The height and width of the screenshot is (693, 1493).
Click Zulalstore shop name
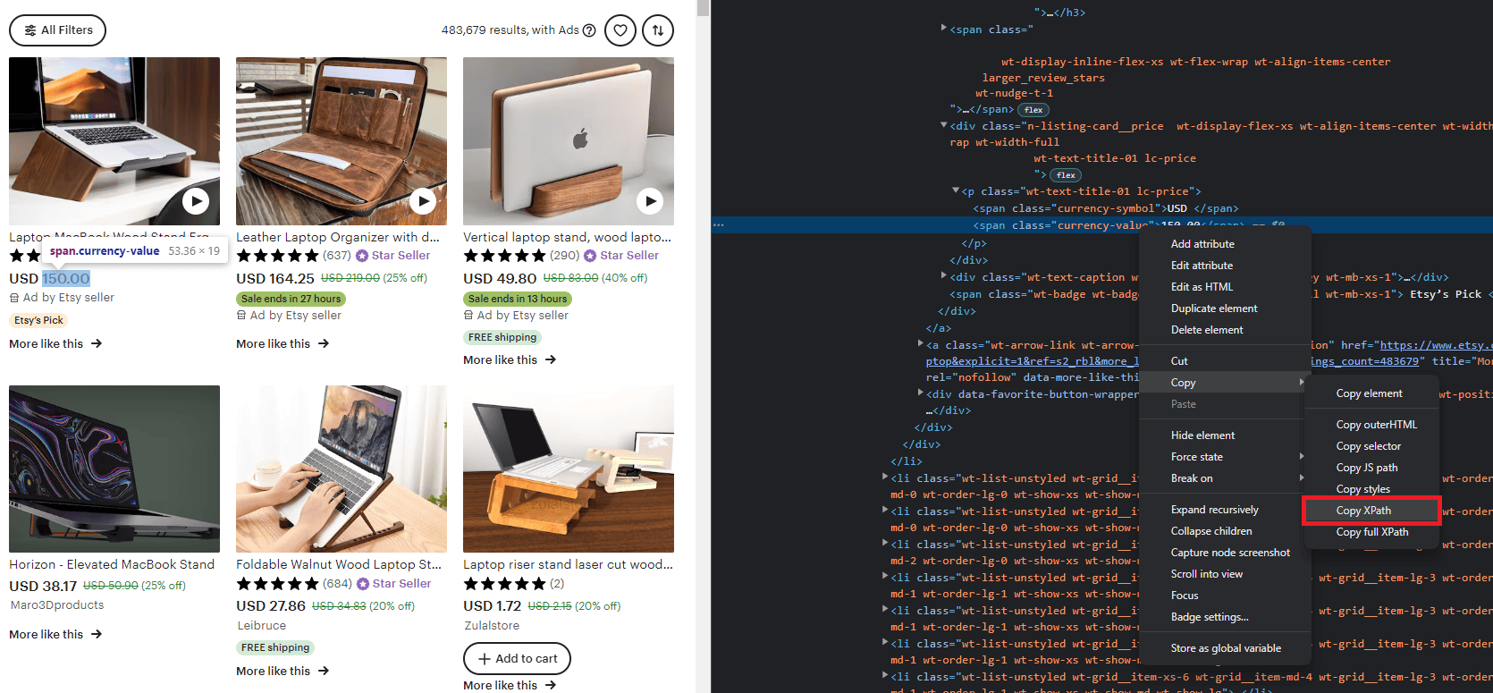point(492,626)
